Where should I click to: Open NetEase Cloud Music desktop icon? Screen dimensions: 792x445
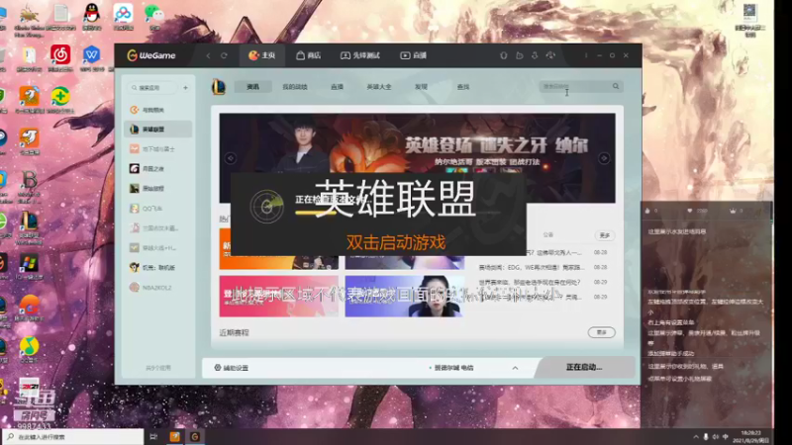tap(60, 57)
